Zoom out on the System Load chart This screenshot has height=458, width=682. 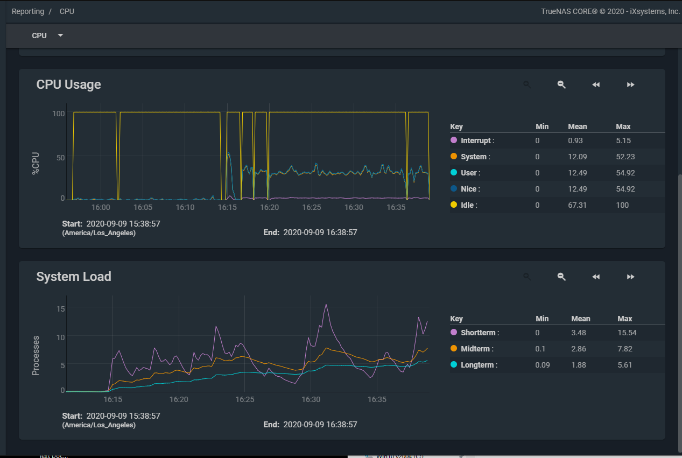(x=561, y=277)
